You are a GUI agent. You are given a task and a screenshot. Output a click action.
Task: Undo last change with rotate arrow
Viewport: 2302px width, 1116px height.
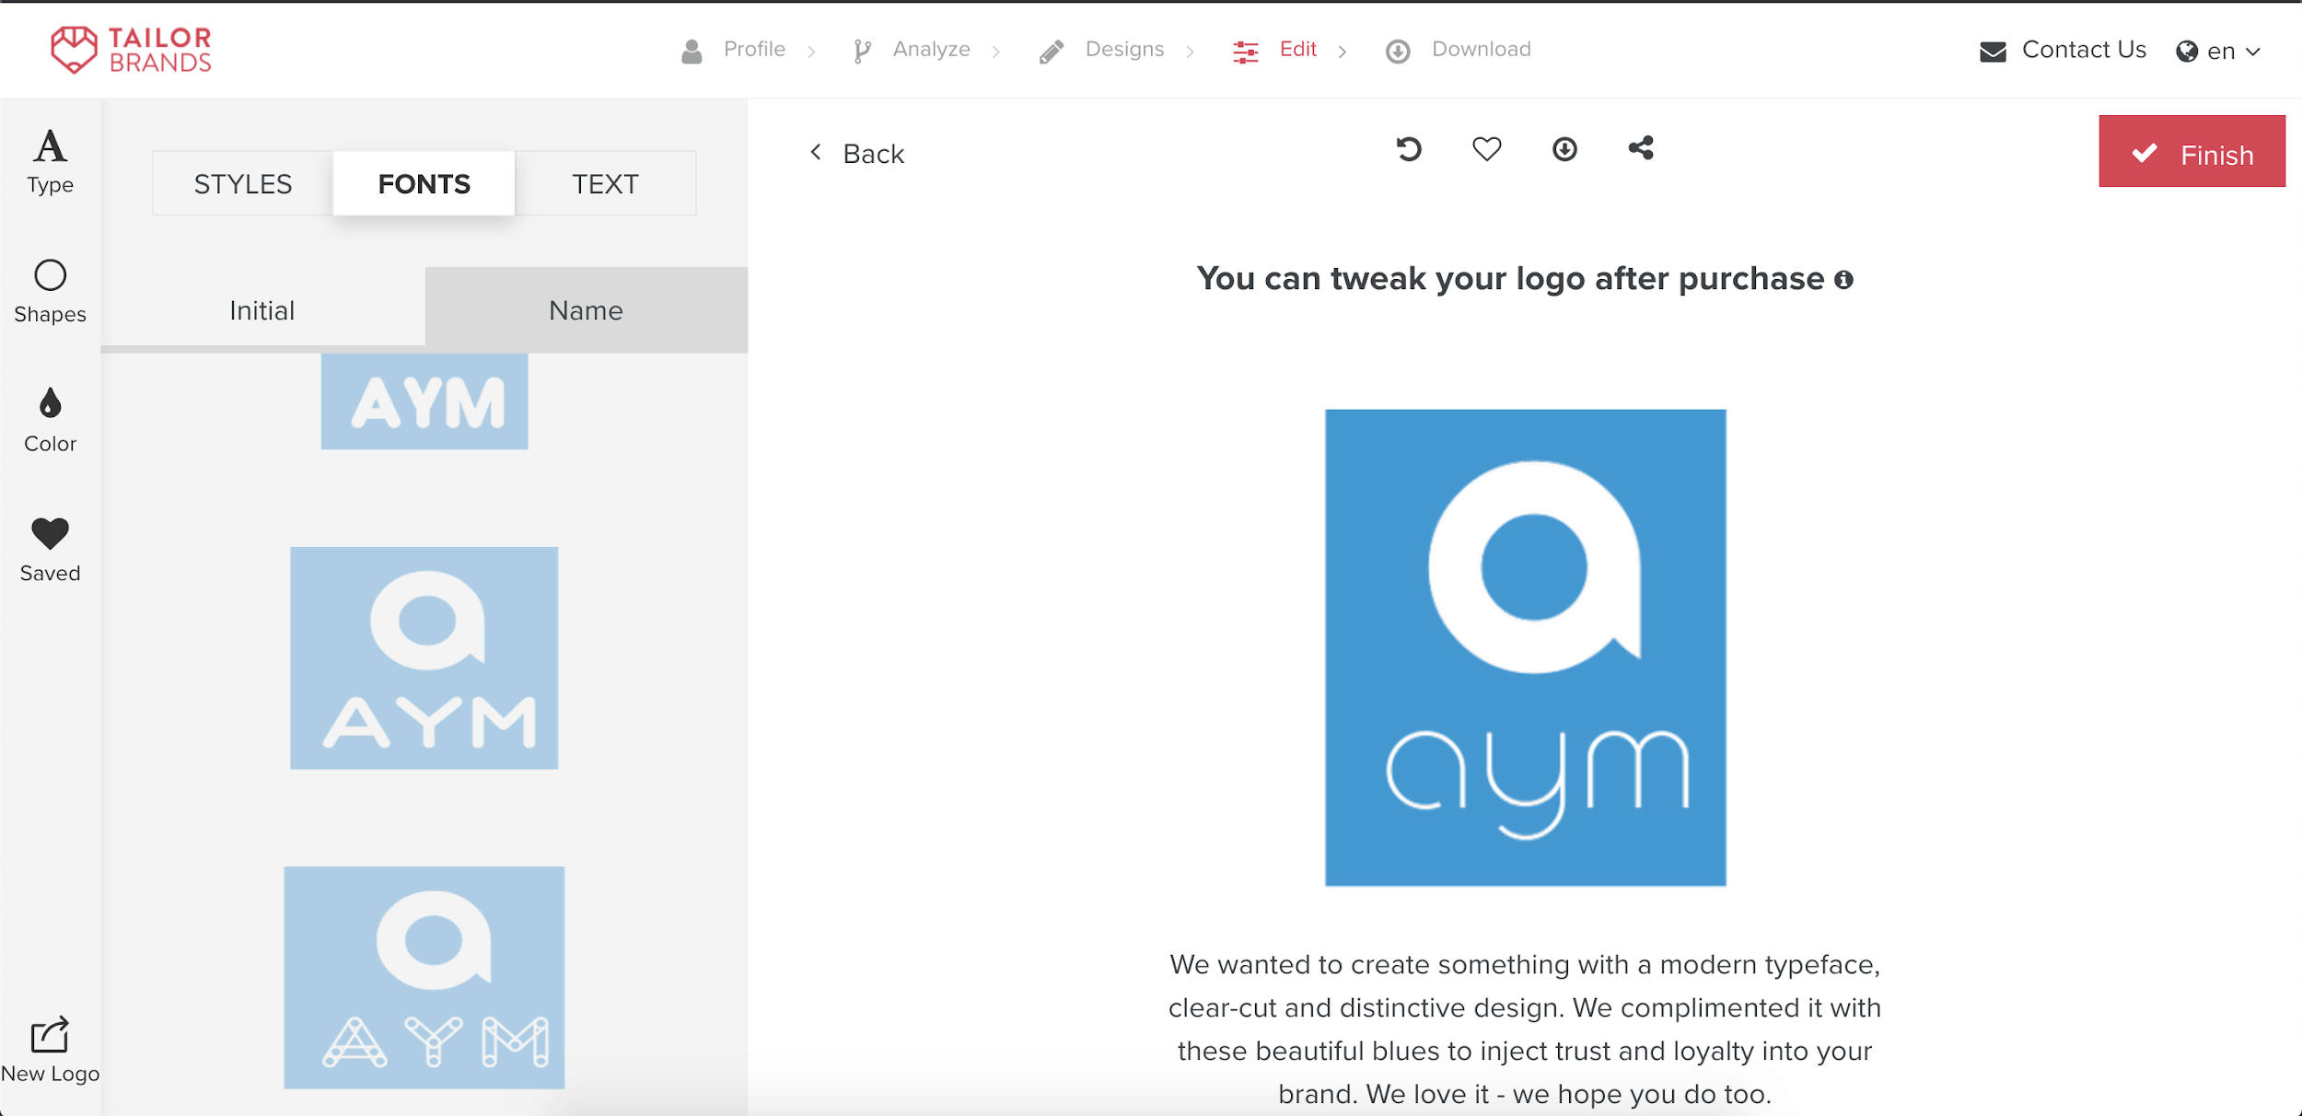click(1409, 149)
